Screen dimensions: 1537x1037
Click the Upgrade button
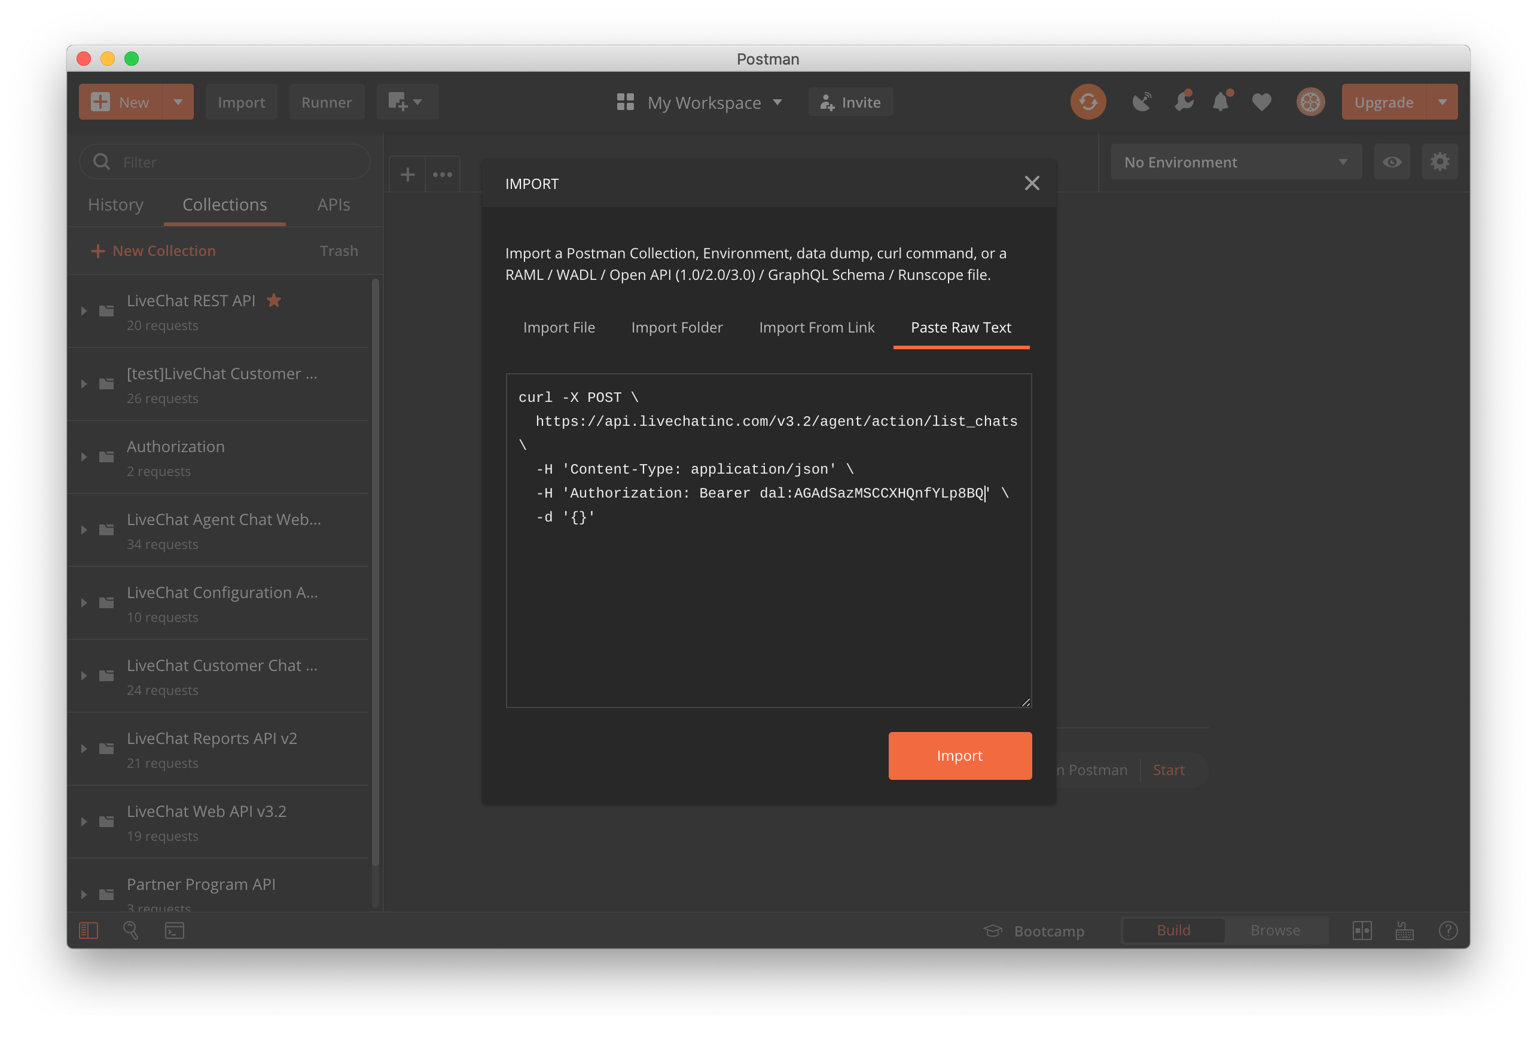(1383, 102)
